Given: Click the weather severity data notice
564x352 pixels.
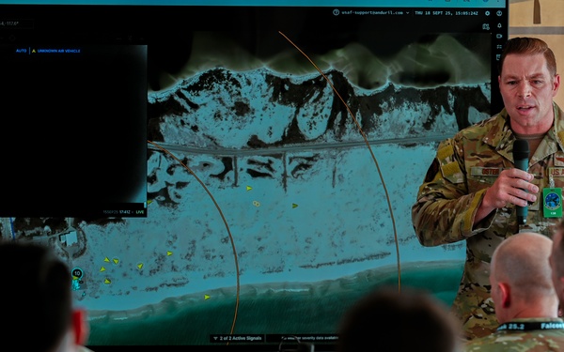Looking at the screenshot, I should click(309, 338).
